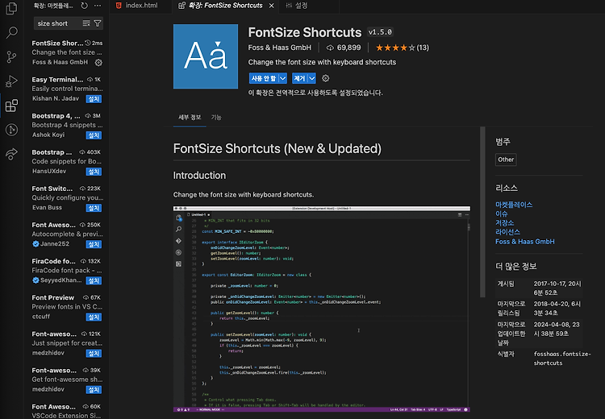
Task: Click the publisher Foss & Haas GmbH in header
Action: pyautogui.click(x=279, y=48)
